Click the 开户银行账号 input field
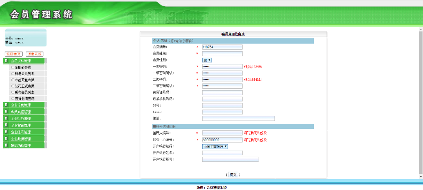Screen dimensions: 423x190 point(230,160)
